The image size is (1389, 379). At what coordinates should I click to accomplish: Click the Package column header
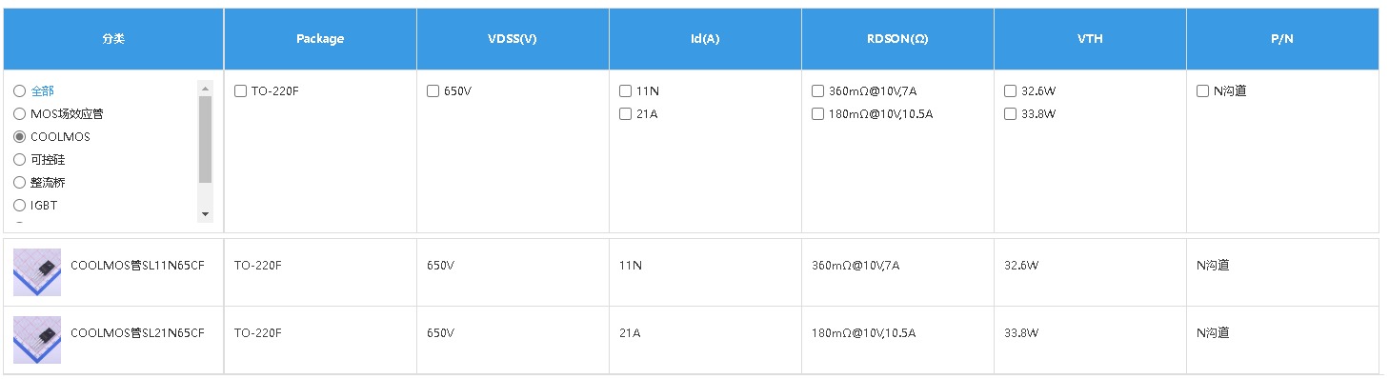320,39
